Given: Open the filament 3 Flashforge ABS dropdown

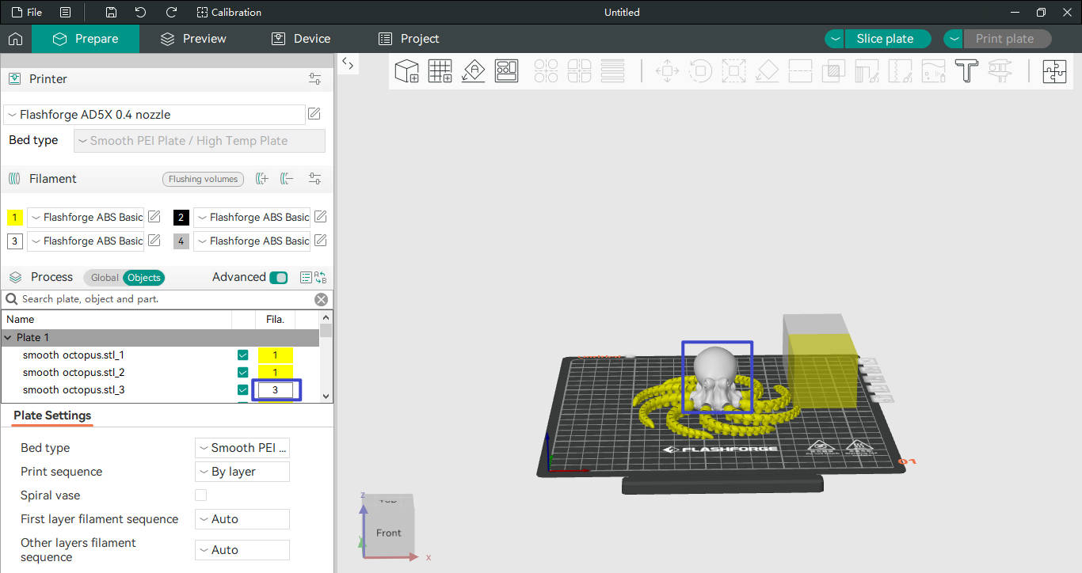Looking at the screenshot, I should pos(86,241).
